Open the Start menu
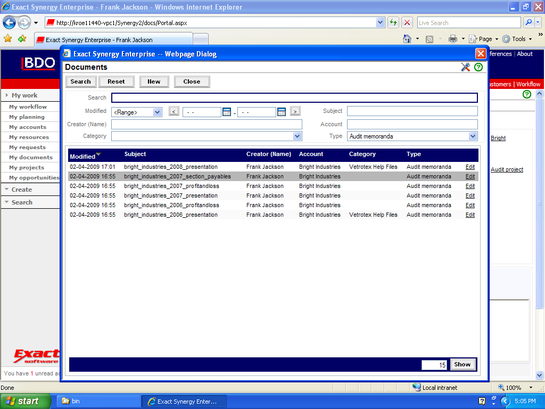Screen dimensions: 545x409 (26, 401)
